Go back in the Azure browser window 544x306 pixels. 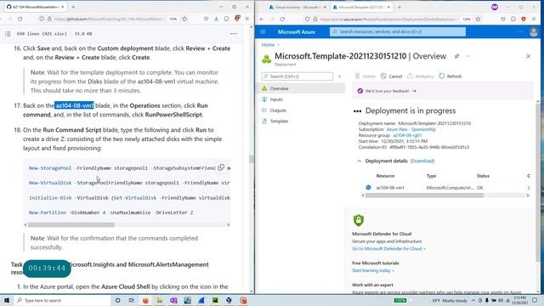pos(262,19)
